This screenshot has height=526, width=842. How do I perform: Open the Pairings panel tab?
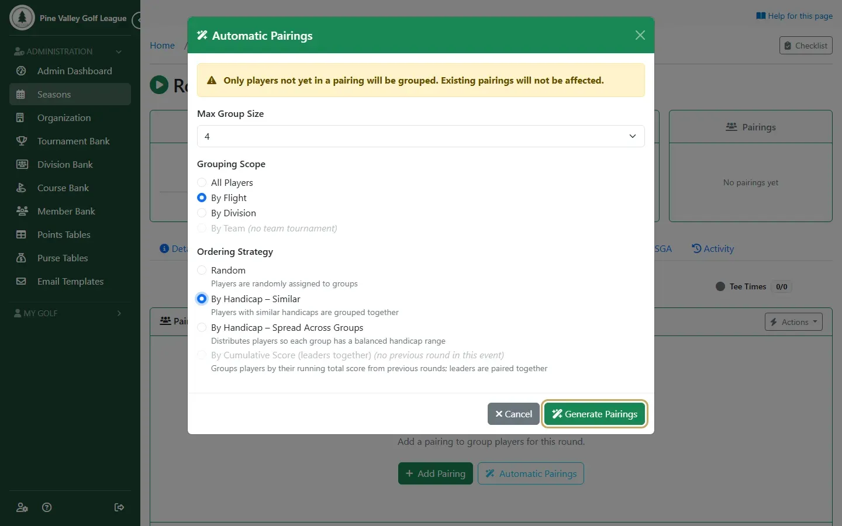coord(751,127)
